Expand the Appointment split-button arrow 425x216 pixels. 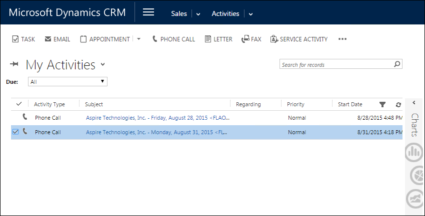coord(138,39)
